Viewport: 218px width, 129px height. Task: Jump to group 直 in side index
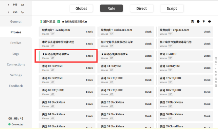click(x=216, y=85)
